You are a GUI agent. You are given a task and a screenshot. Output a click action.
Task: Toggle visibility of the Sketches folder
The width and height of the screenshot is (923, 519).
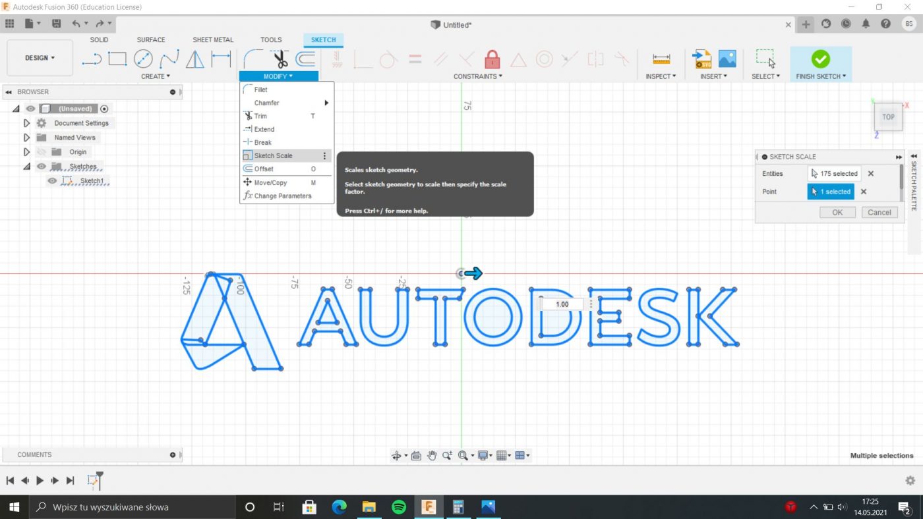(x=42, y=167)
